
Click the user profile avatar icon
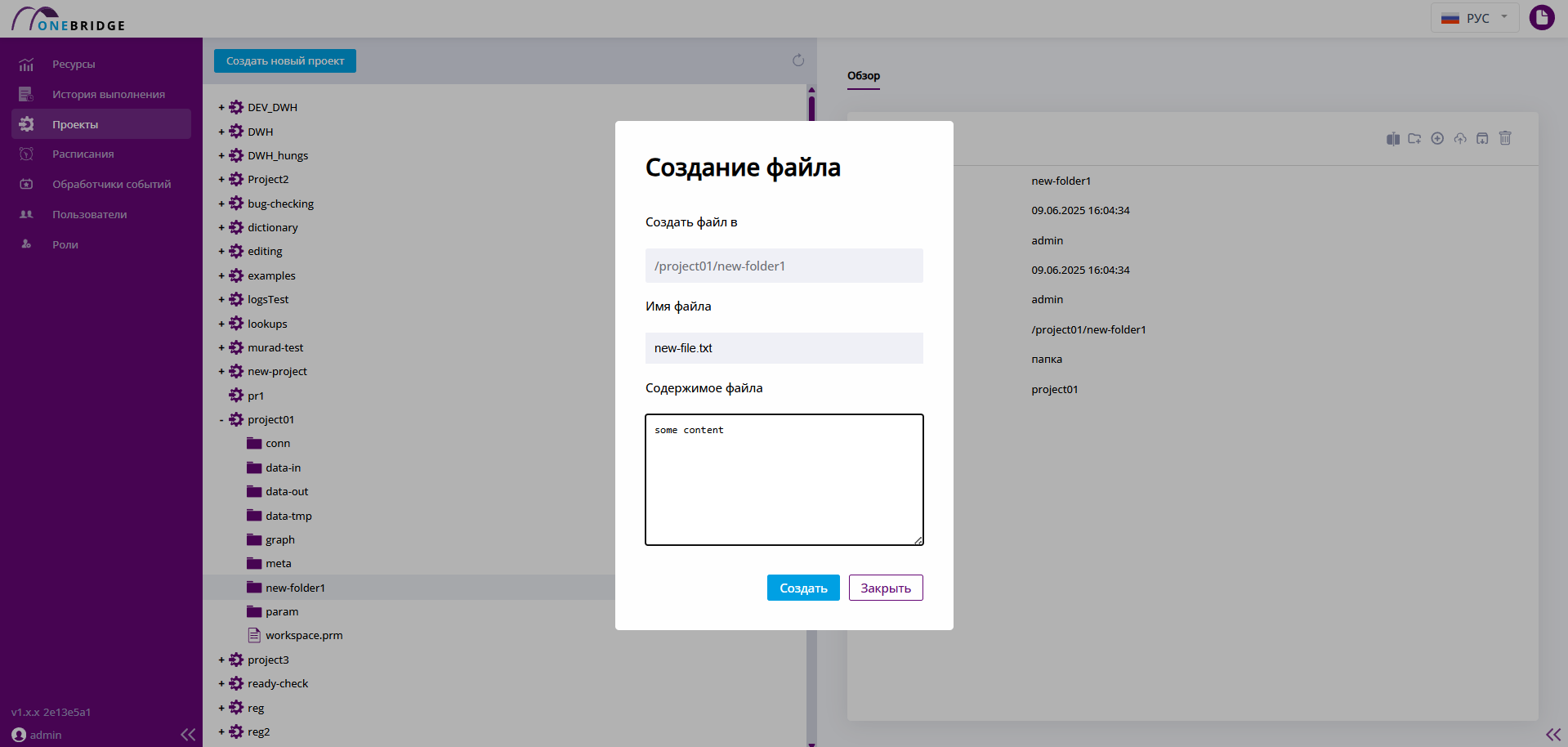point(1542,17)
